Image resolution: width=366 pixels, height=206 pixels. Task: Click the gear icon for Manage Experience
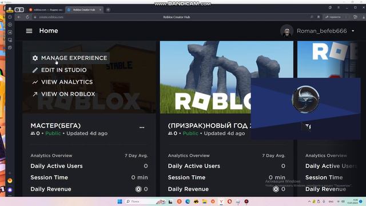tap(35, 58)
